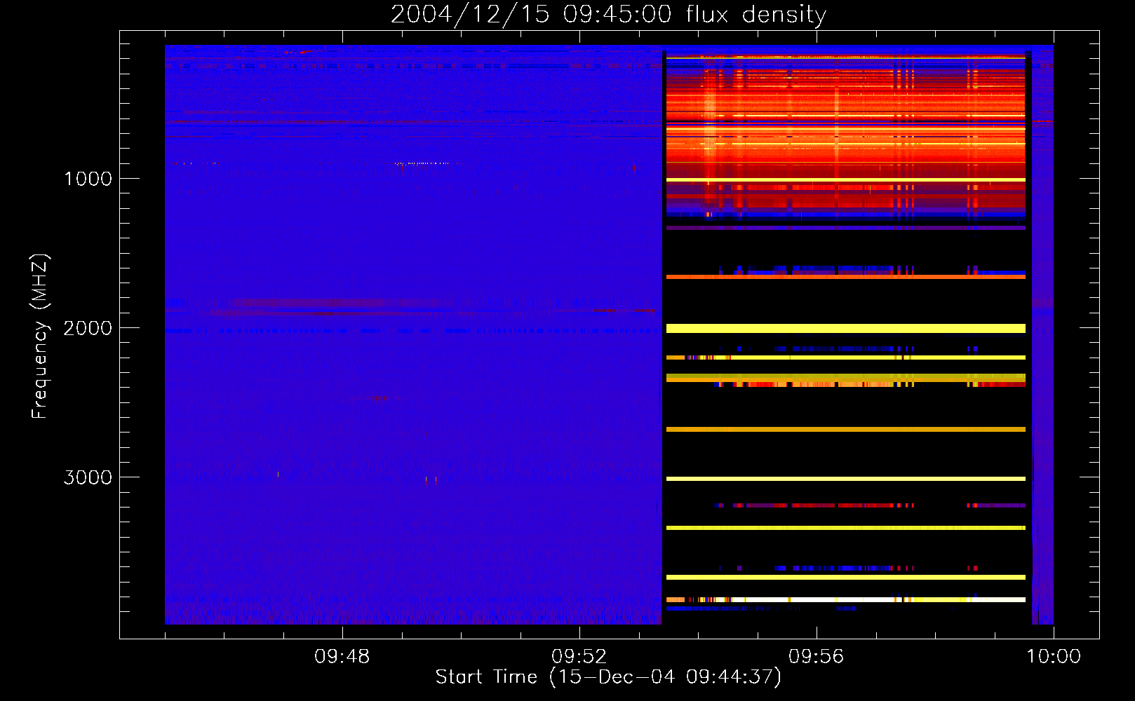Click the 09:56 time tick label
This screenshot has width=1135, height=701.
[x=817, y=657]
